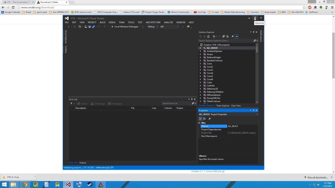This screenshot has height=188, width=335.
Task: Click the Chrome address bar
Action: point(160,7)
